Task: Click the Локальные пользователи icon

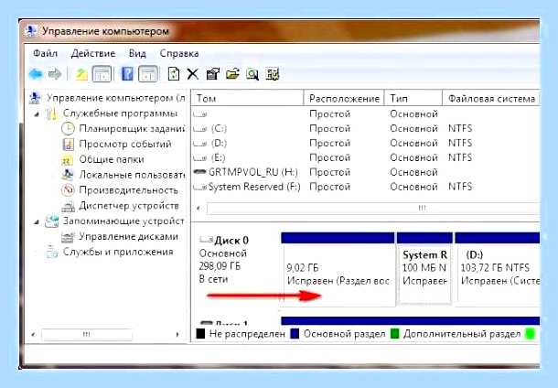Action: click(68, 175)
